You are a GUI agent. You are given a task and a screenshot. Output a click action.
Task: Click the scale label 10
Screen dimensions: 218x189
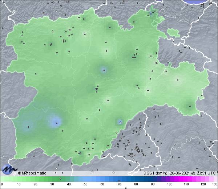click(x=19, y=184)
